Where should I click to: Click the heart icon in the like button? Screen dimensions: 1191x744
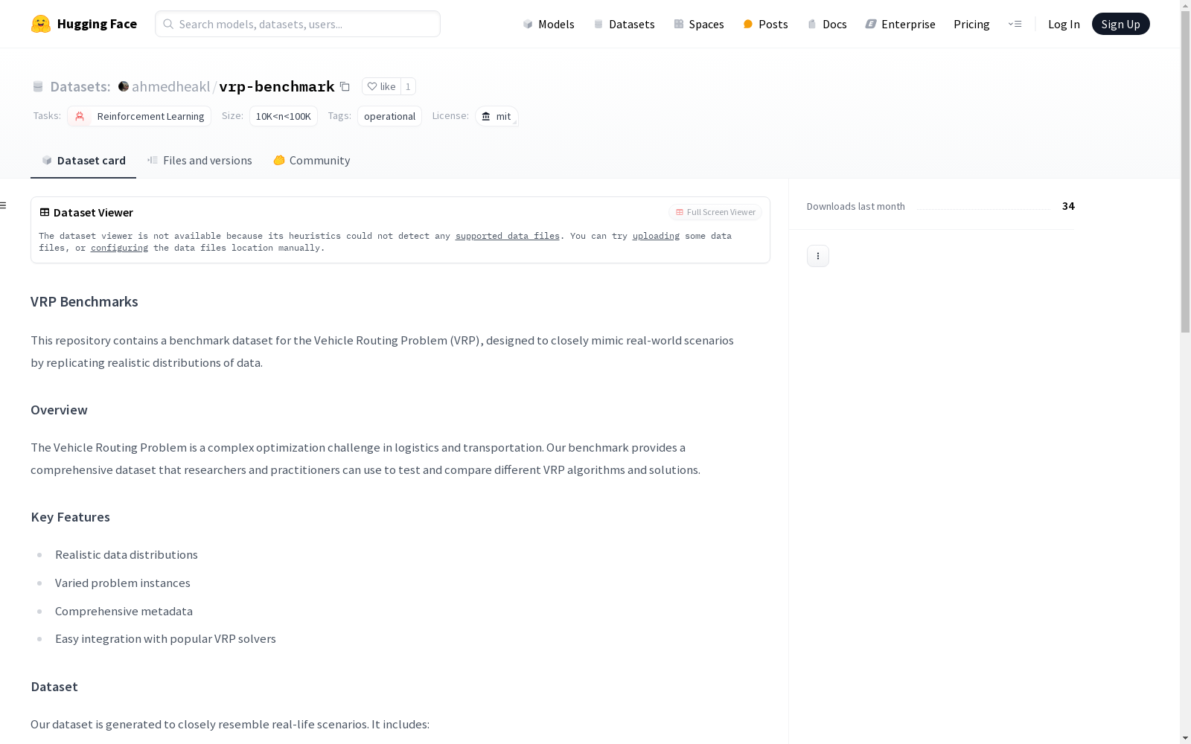372,86
